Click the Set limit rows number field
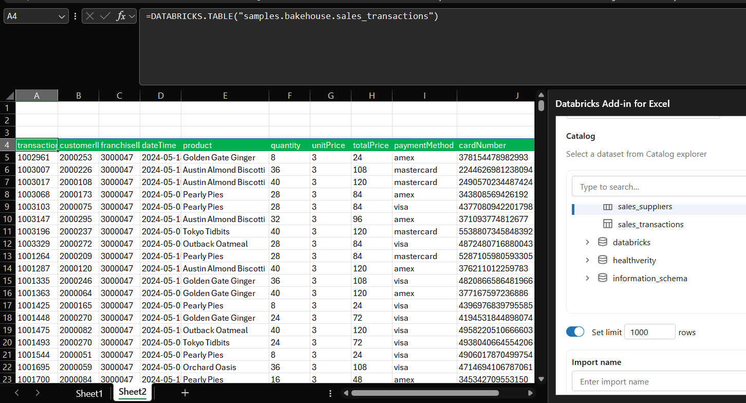This screenshot has width=746, height=403. (x=649, y=332)
